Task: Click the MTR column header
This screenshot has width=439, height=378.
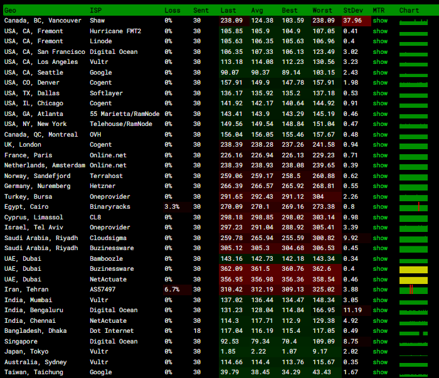Action: point(379,11)
